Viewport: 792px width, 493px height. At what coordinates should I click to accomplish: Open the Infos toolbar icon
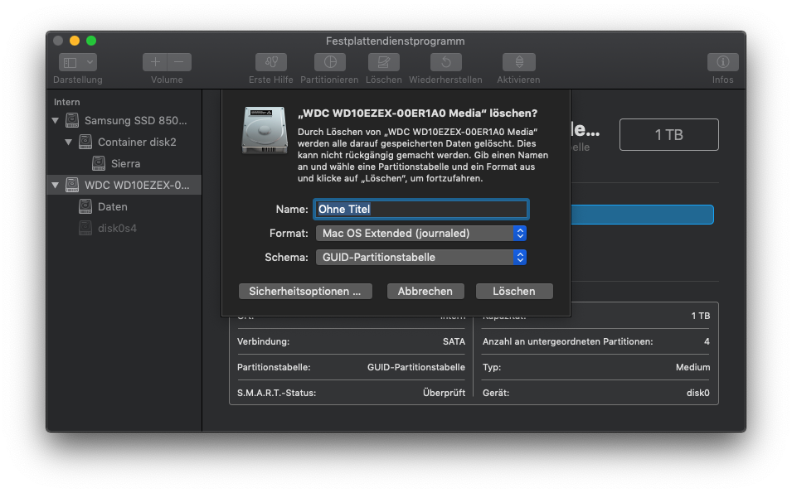(723, 62)
